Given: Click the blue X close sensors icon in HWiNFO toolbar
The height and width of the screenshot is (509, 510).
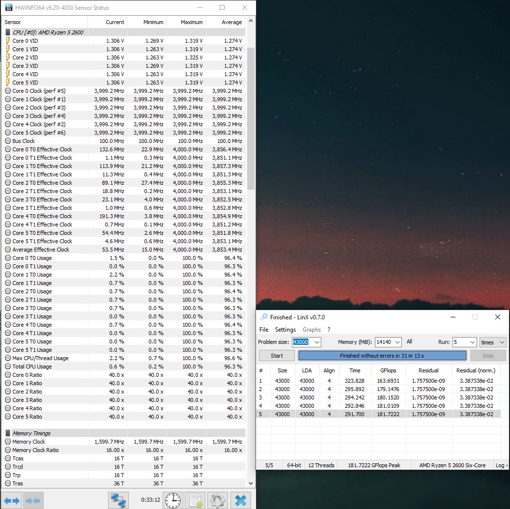Looking at the screenshot, I should 241,500.
